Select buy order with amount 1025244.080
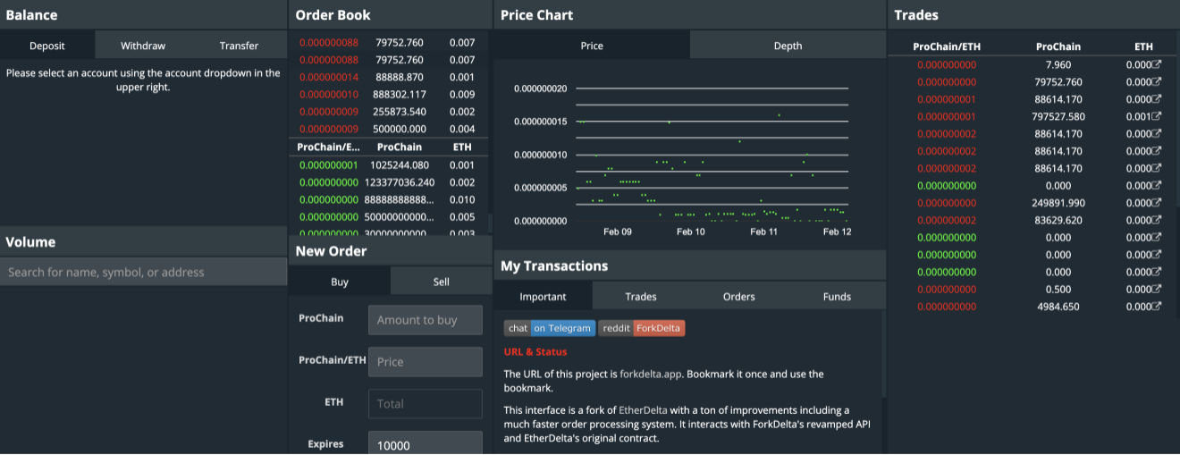Viewport: 1180px width, 455px height. point(390,165)
